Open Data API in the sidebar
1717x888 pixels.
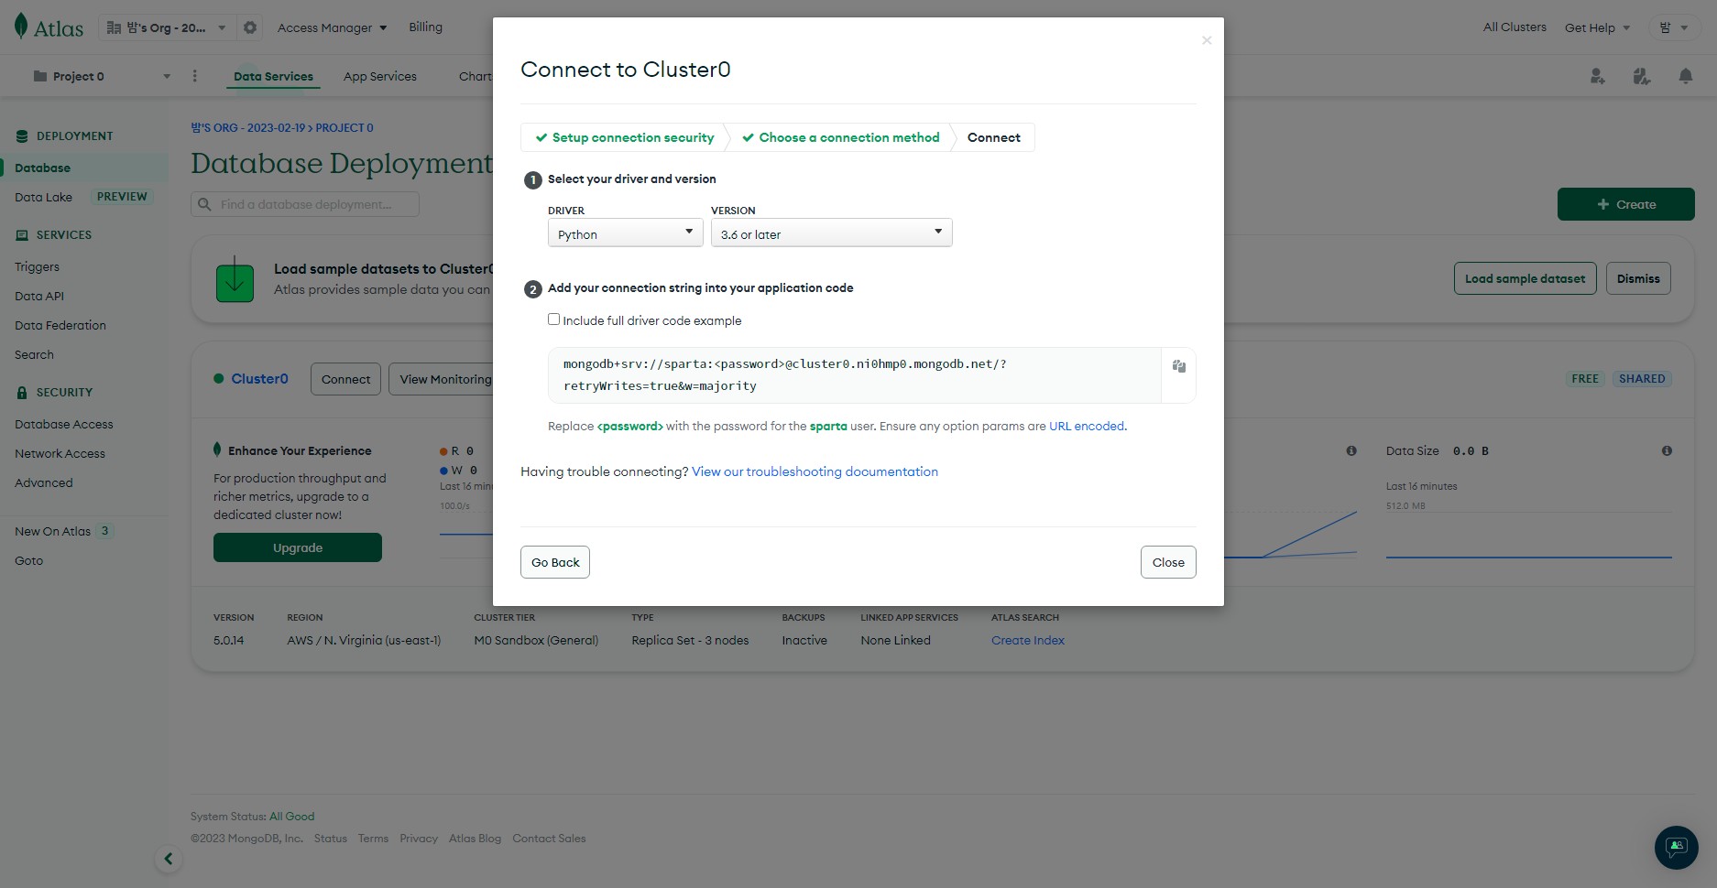click(39, 296)
